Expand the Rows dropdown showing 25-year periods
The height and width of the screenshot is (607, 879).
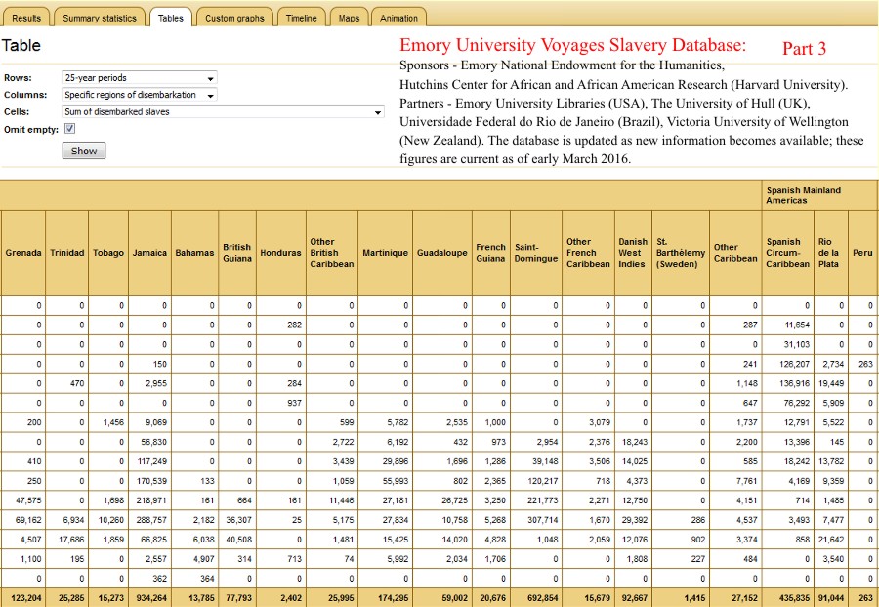pyautogui.click(x=139, y=78)
